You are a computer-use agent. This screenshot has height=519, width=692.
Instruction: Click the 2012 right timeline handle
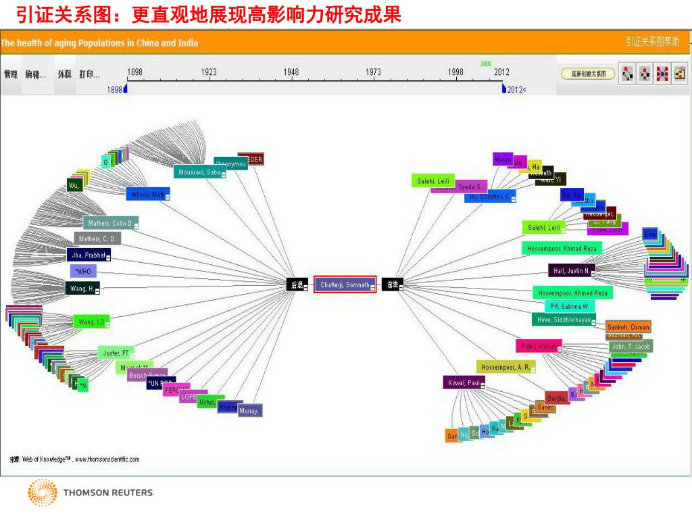point(504,89)
